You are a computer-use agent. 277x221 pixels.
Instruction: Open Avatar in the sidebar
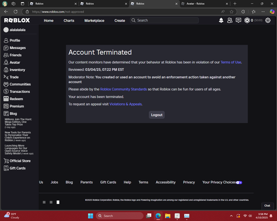coord(12,62)
